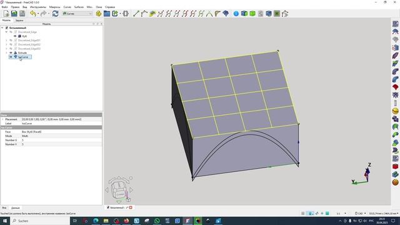
Task: Open WhatsApp from the taskbar
Action: pyautogui.click(x=157, y=221)
